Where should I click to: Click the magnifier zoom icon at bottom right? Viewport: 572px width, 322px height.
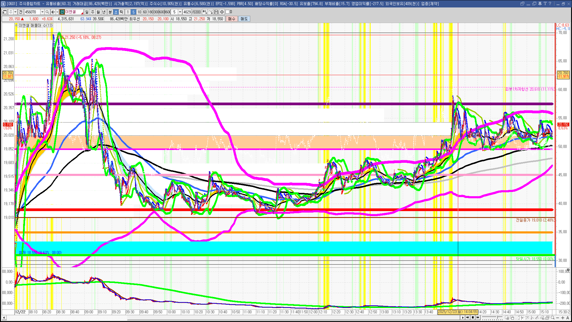[x=553, y=318]
